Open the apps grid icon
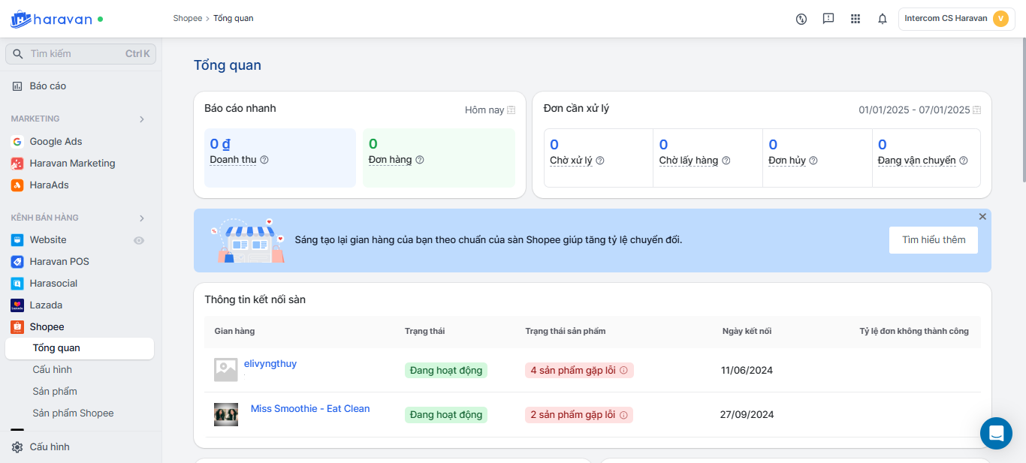 point(856,19)
